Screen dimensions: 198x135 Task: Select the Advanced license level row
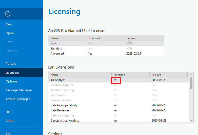point(57,54)
